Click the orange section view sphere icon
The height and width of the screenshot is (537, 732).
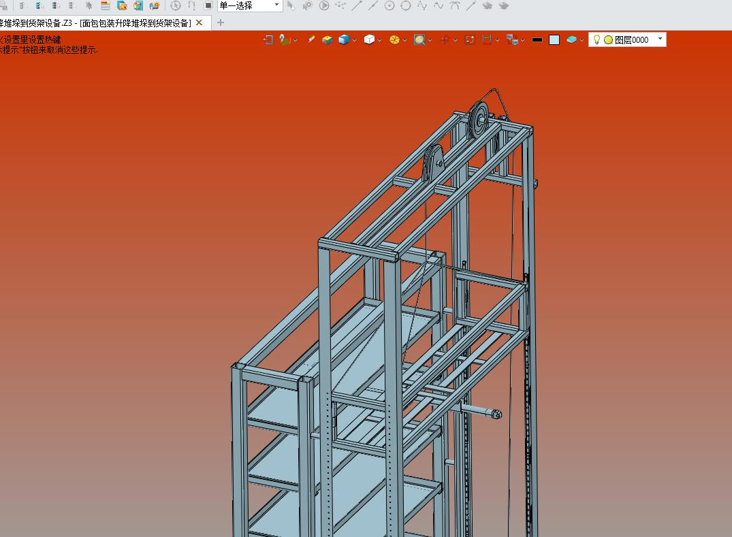394,40
